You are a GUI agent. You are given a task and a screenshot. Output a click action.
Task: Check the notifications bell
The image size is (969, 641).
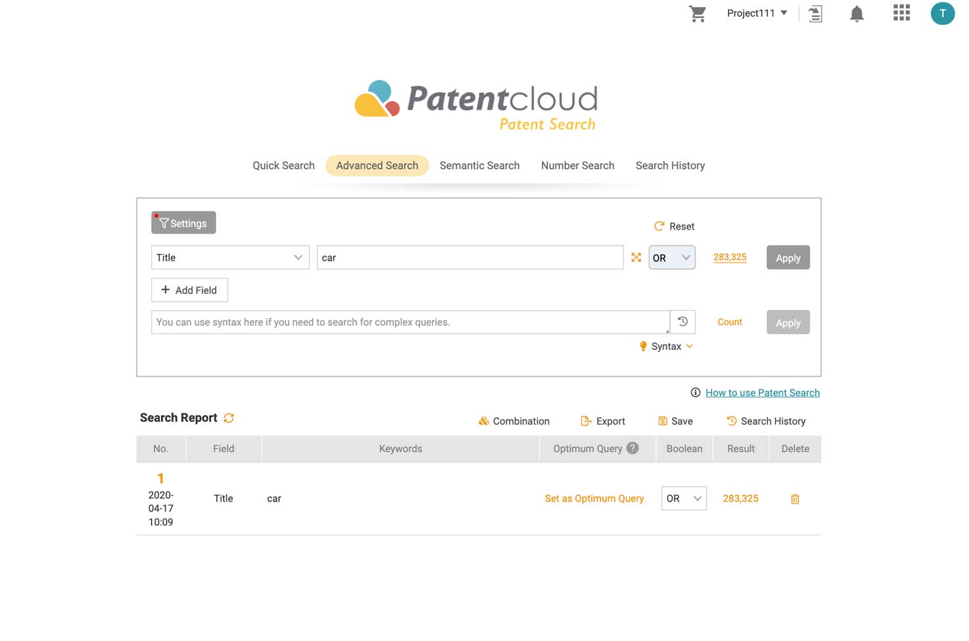[857, 14]
